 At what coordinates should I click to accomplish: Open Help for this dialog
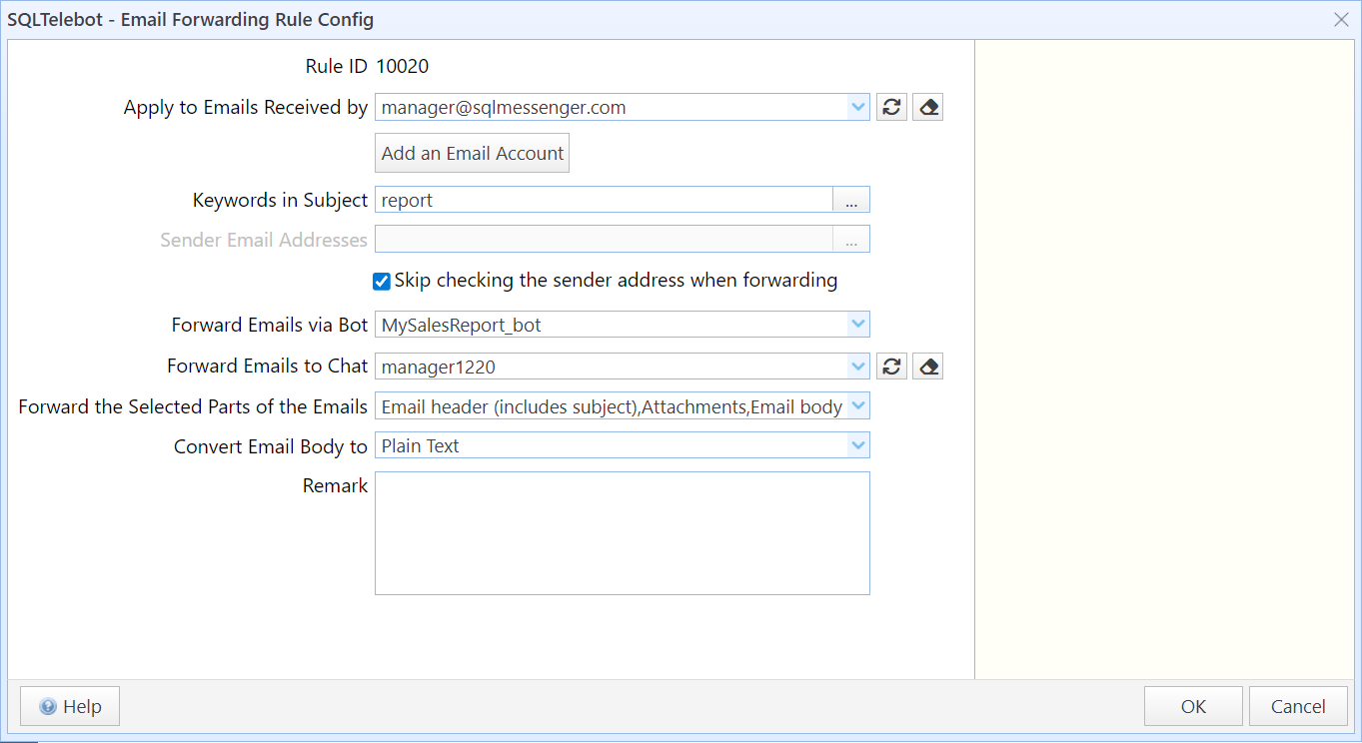[70, 706]
